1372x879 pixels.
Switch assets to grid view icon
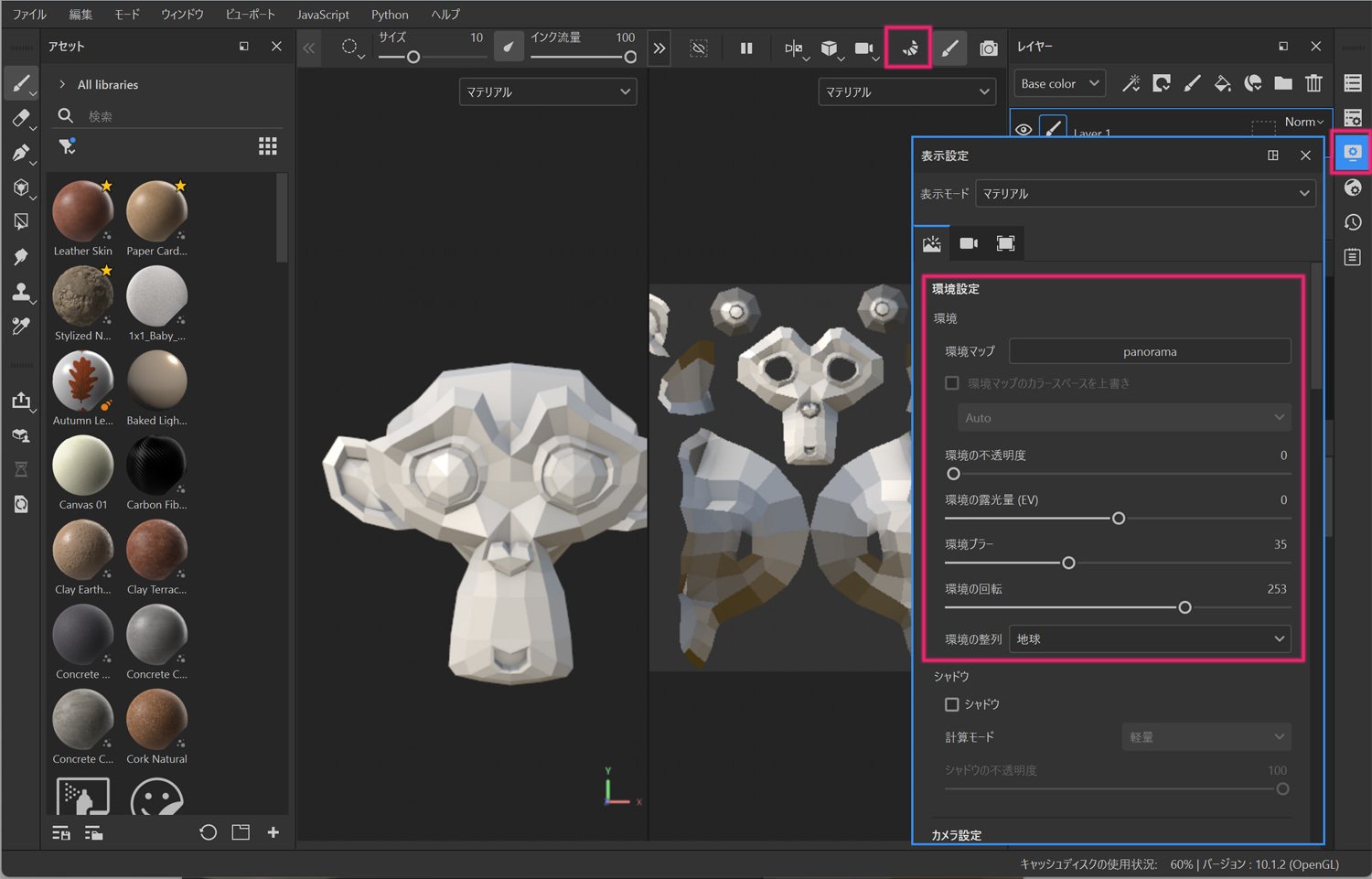click(x=267, y=146)
